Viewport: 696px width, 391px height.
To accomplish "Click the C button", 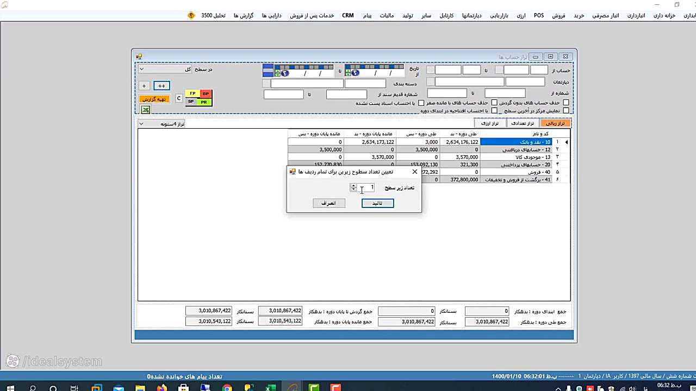I will (x=179, y=98).
